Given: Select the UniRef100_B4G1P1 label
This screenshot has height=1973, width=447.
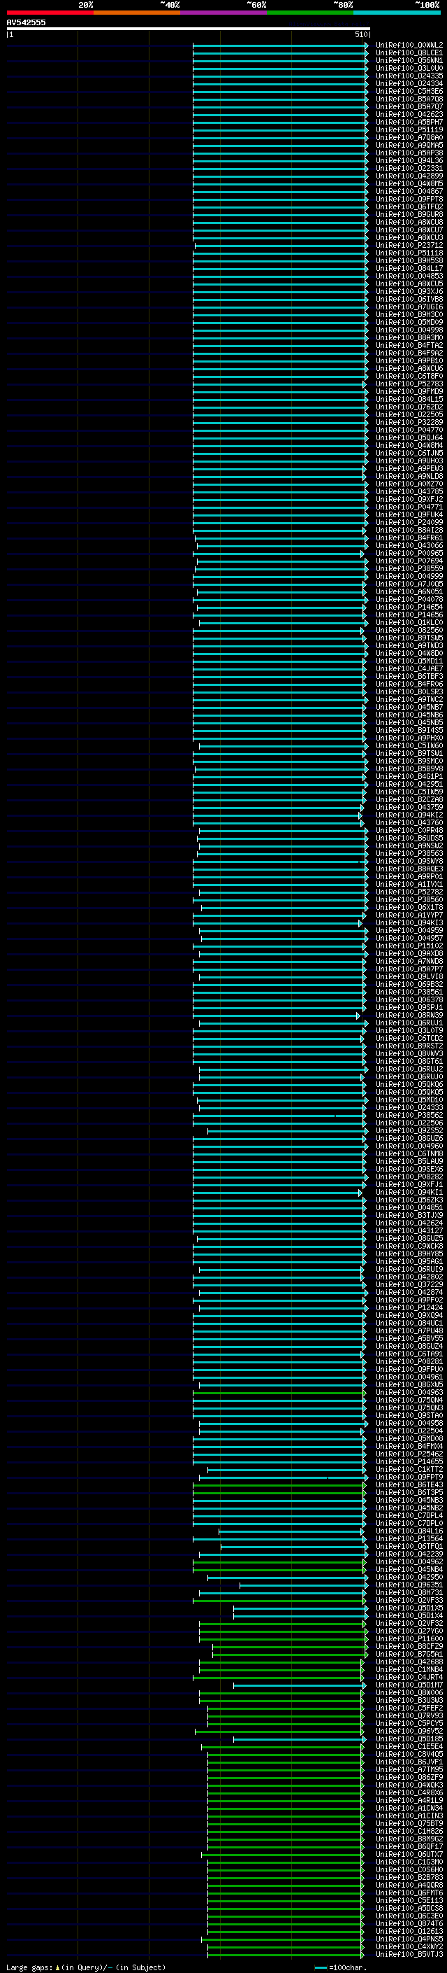Looking at the screenshot, I should click(x=409, y=777).
